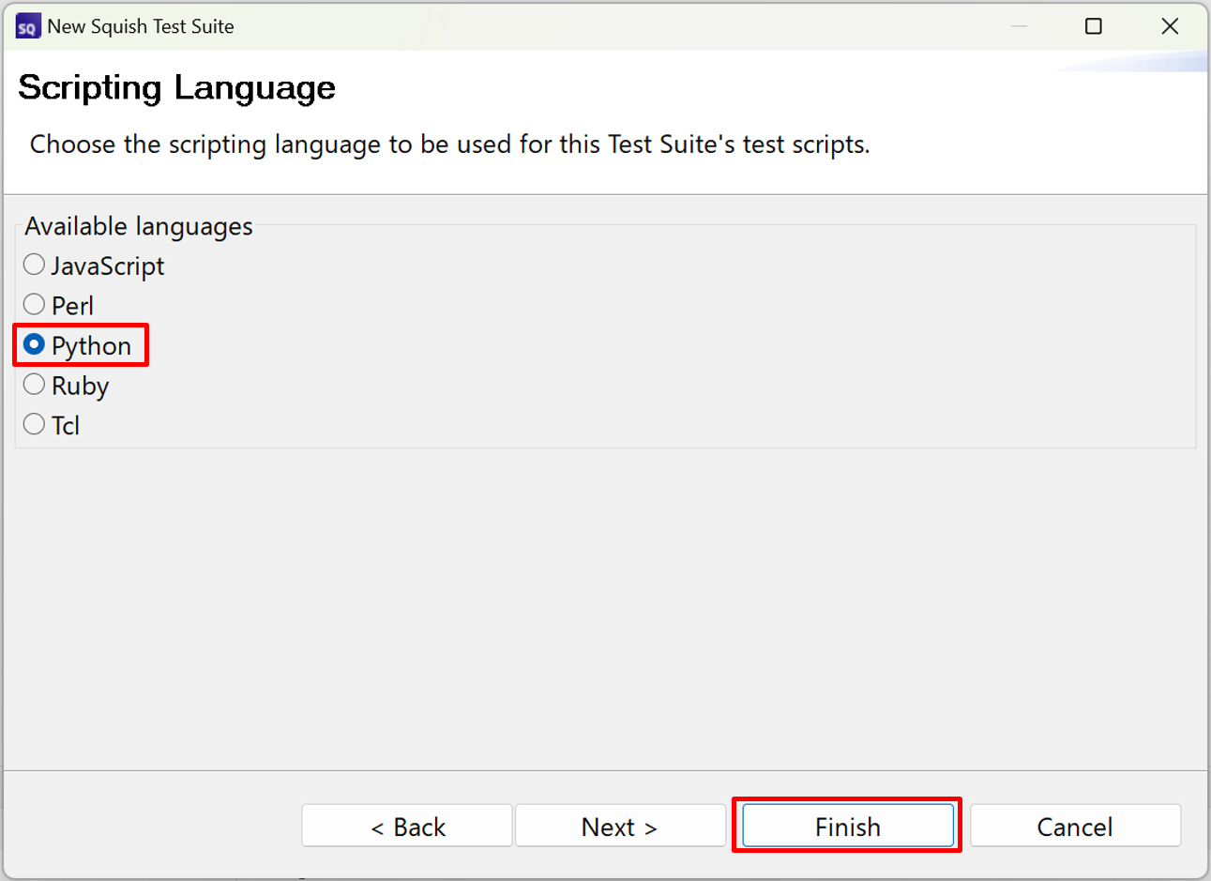
Task: Click the 'Available languages' group label
Action: pyautogui.click(x=139, y=226)
